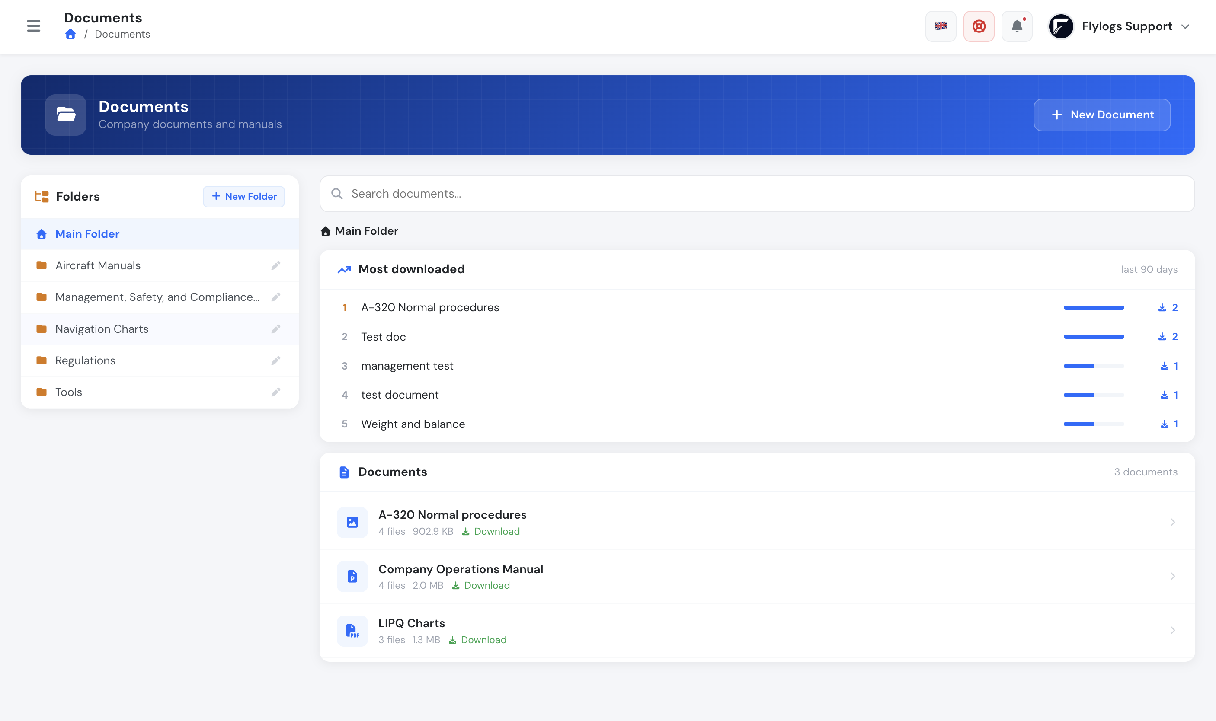Download Company Operations Manual files
The width and height of the screenshot is (1216, 721).
(481, 585)
